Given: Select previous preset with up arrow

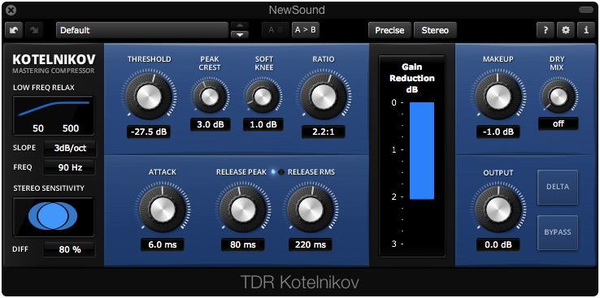Looking at the screenshot, I should coord(240,26).
